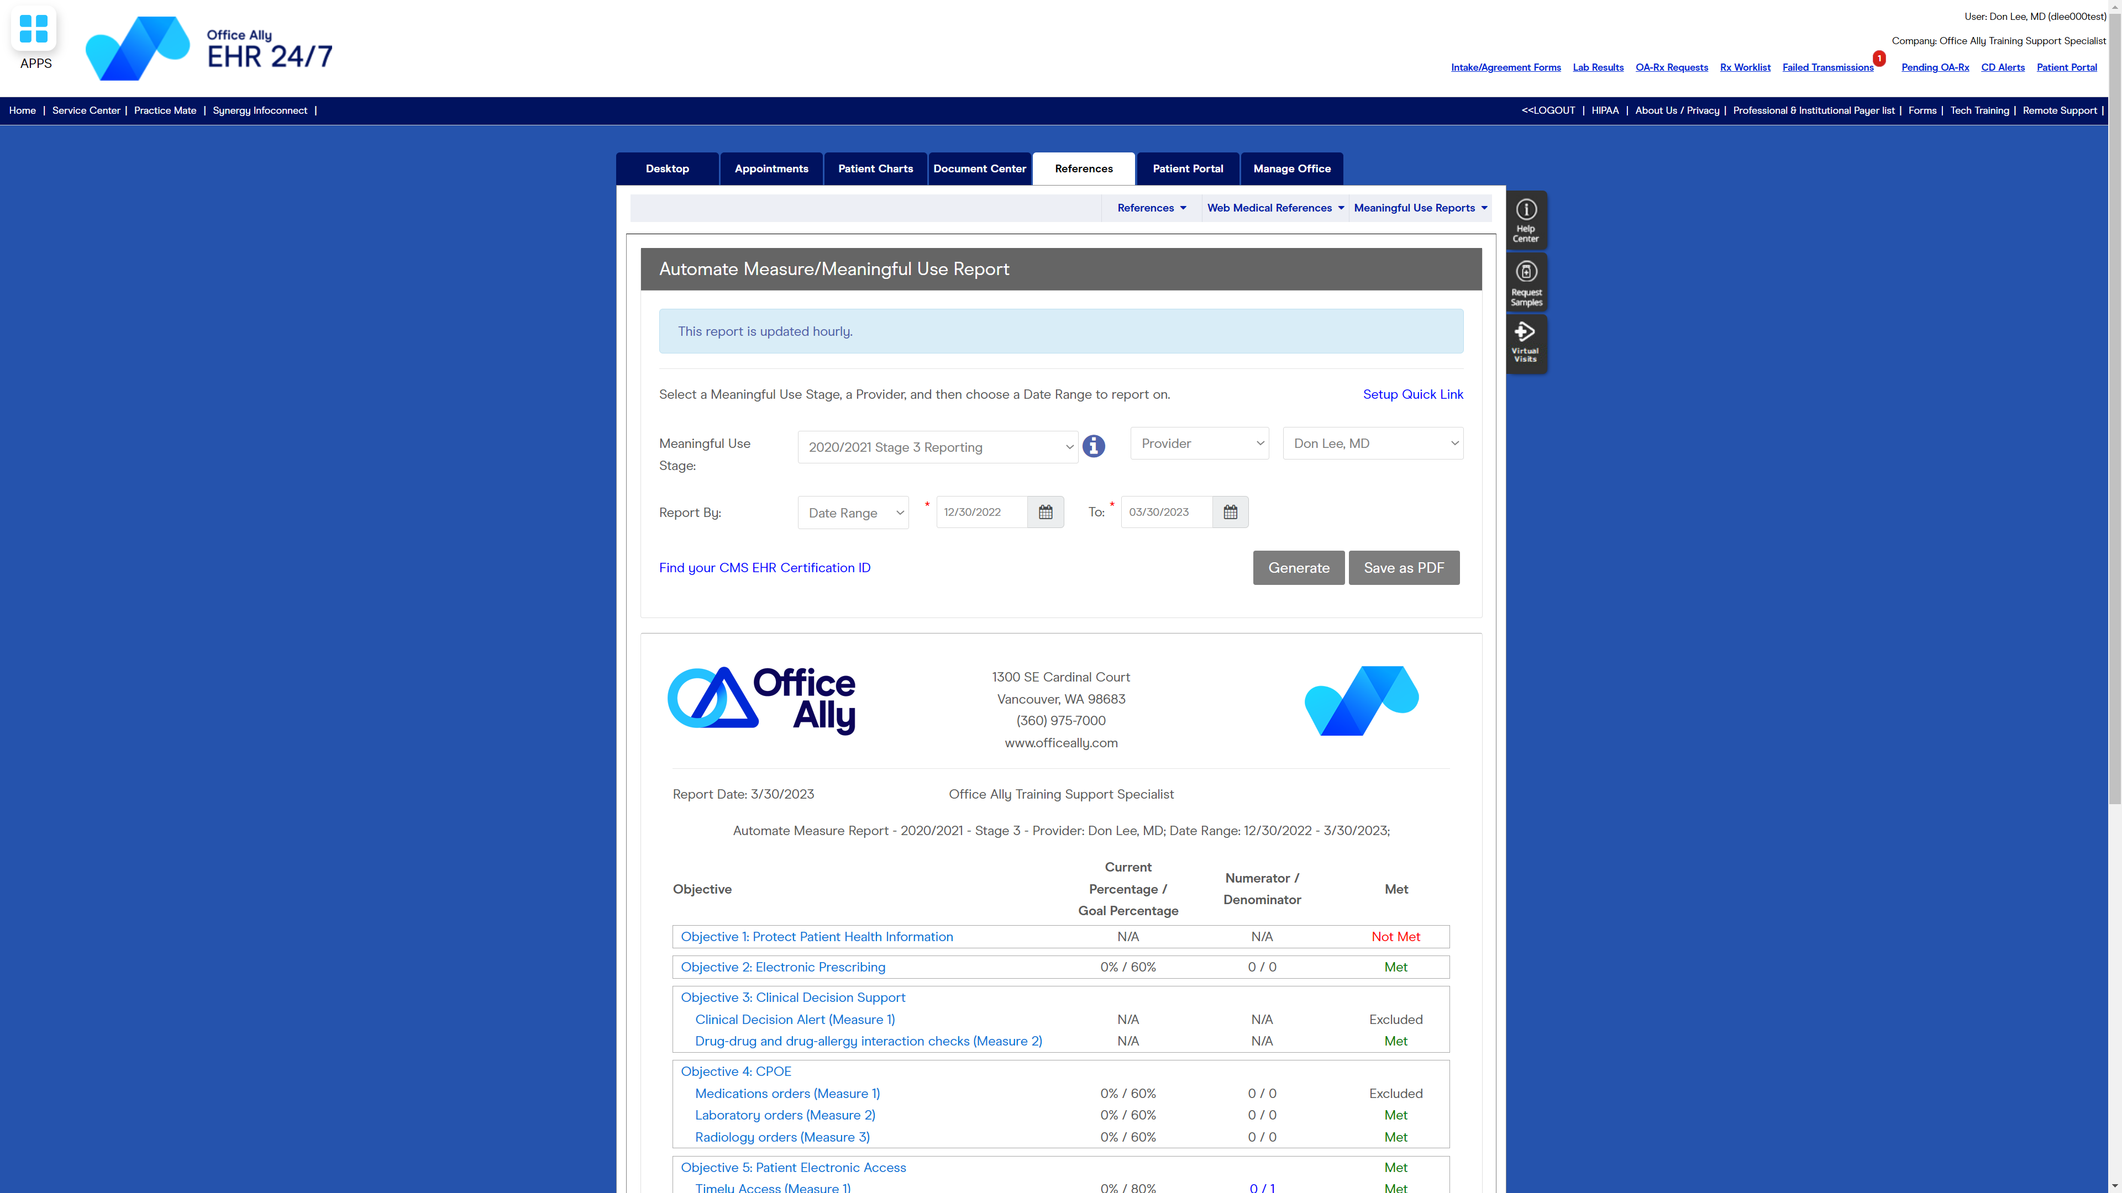Check the Failed Transmissions notification badge
Image resolution: width=2122 pixels, height=1193 pixels.
click(1879, 59)
